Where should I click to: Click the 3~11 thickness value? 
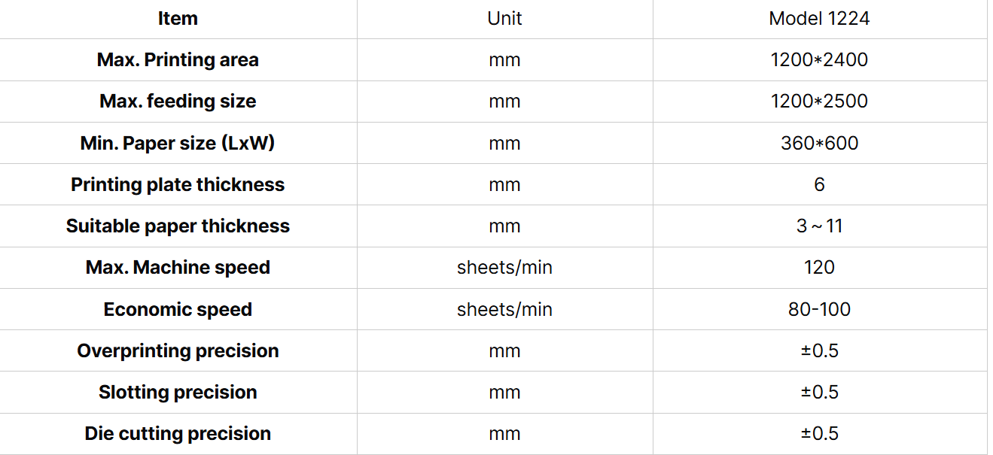819,226
